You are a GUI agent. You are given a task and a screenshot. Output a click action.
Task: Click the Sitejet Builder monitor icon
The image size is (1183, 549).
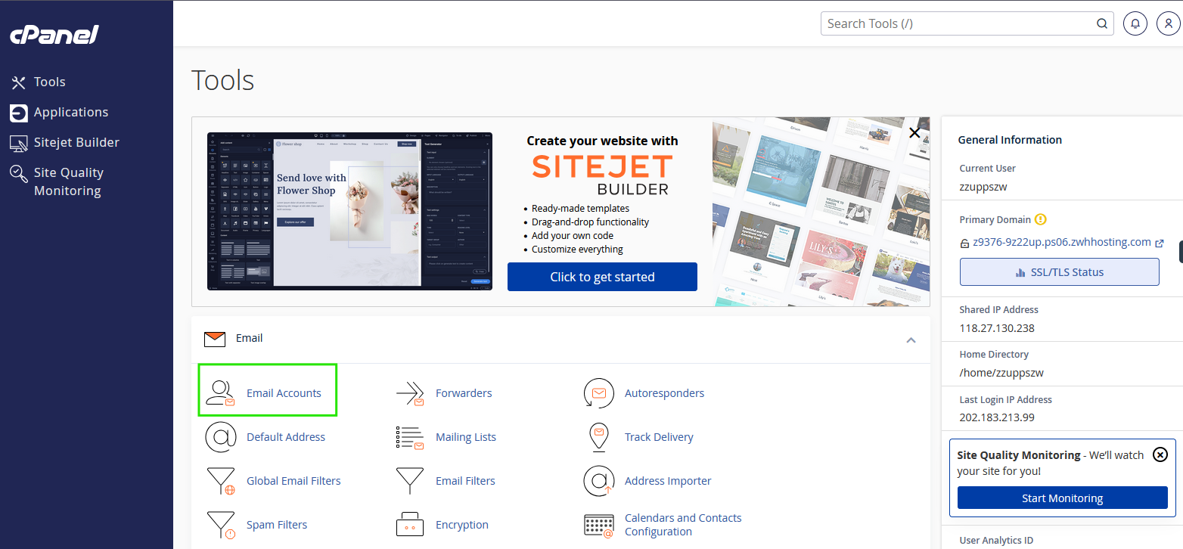19,143
